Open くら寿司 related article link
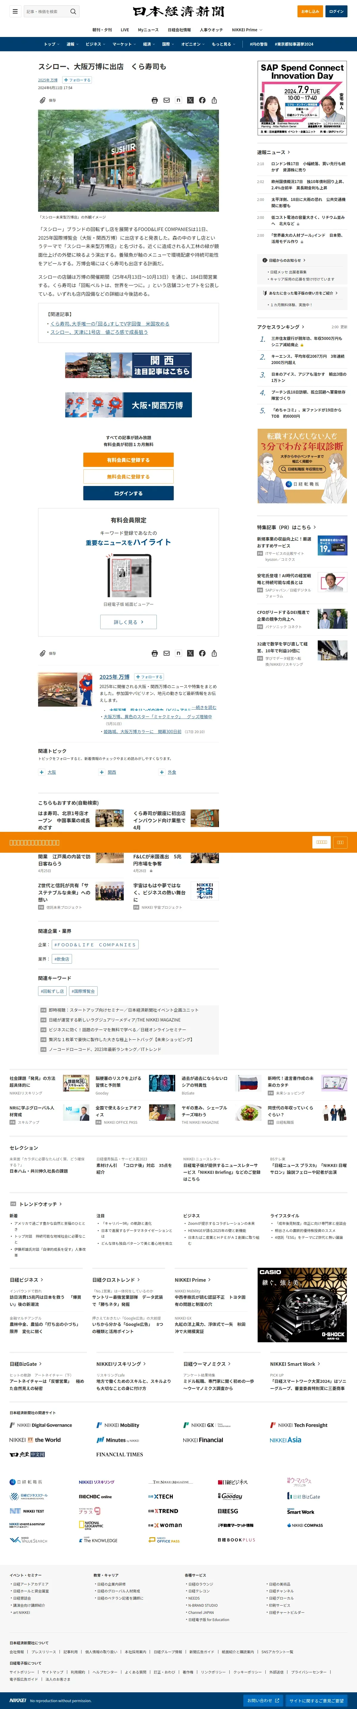 point(110,324)
